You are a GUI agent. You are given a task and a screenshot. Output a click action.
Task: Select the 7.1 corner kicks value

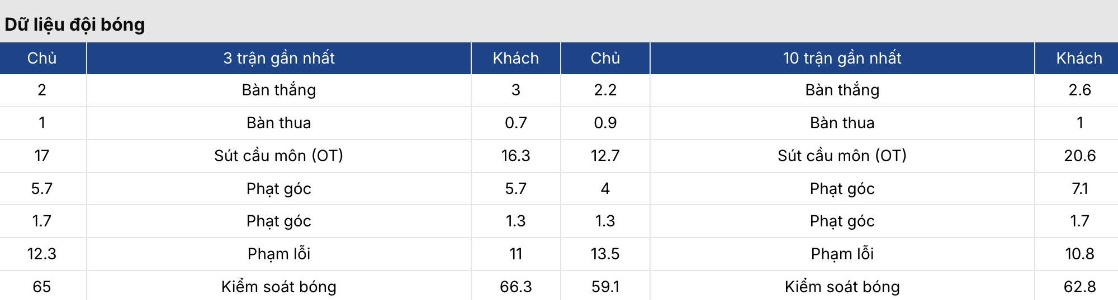pos(1079,188)
